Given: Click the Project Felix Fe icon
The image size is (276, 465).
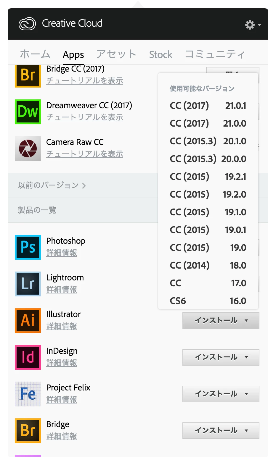Looking at the screenshot, I should tap(28, 394).
